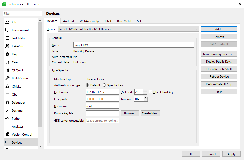Click Open Remote Shell button
The height and width of the screenshot is (160, 244).
pos(219,69)
